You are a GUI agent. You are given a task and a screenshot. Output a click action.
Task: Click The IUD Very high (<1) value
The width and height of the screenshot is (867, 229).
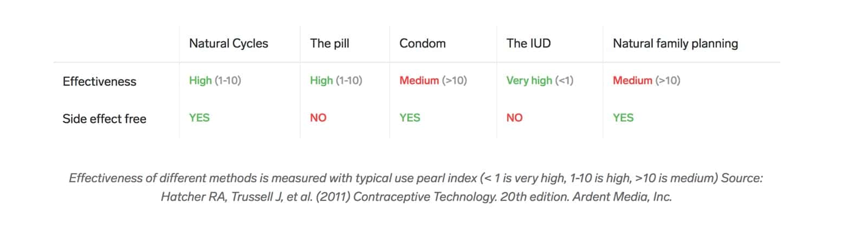(x=540, y=80)
